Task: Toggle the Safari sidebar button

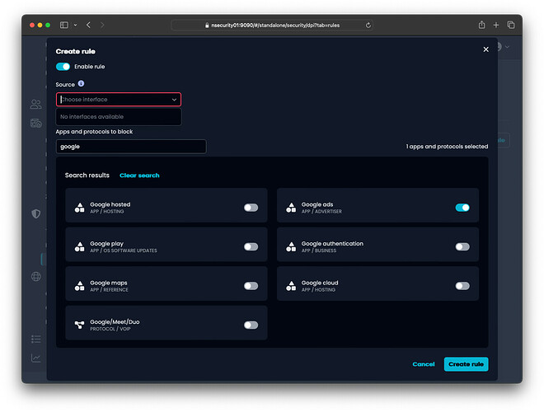Action: pyautogui.click(x=64, y=25)
